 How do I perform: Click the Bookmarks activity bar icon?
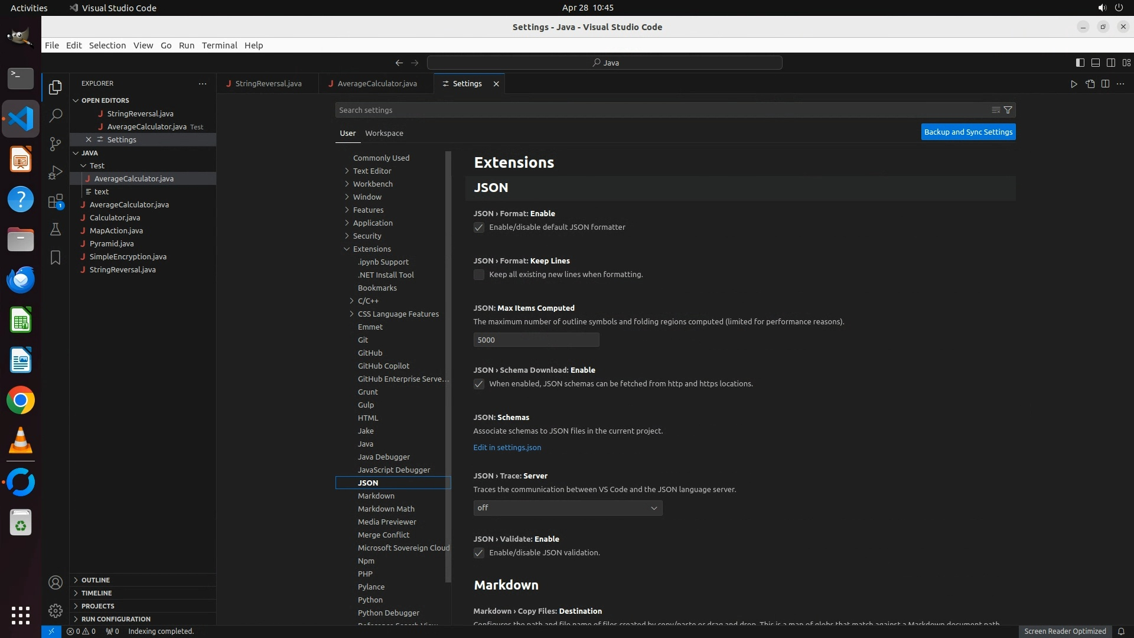point(56,258)
